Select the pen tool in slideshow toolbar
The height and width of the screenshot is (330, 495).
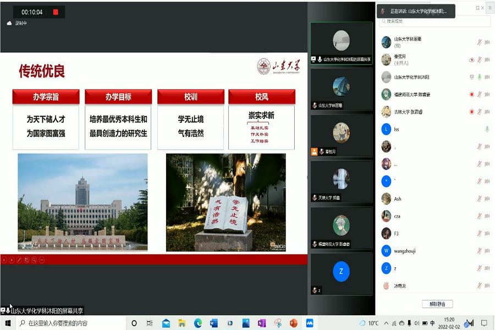pyautogui.click(x=19, y=260)
